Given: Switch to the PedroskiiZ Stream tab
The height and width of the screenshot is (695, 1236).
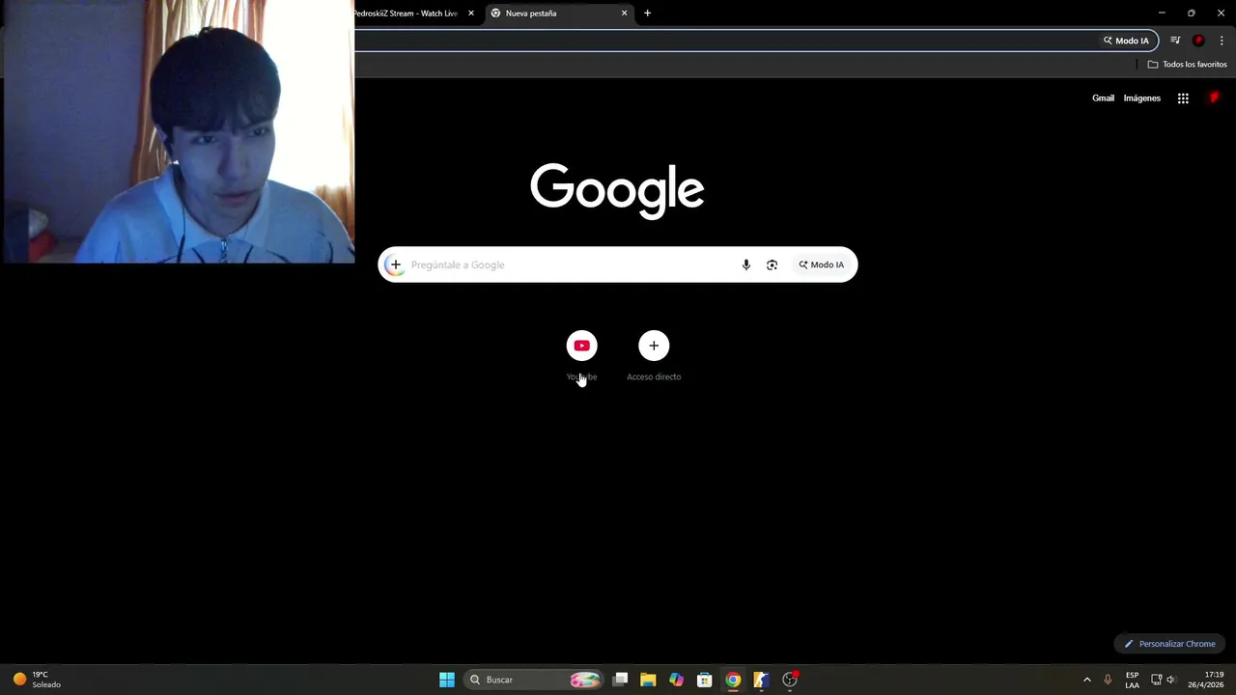Looking at the screenshot, I should [406, 14].
